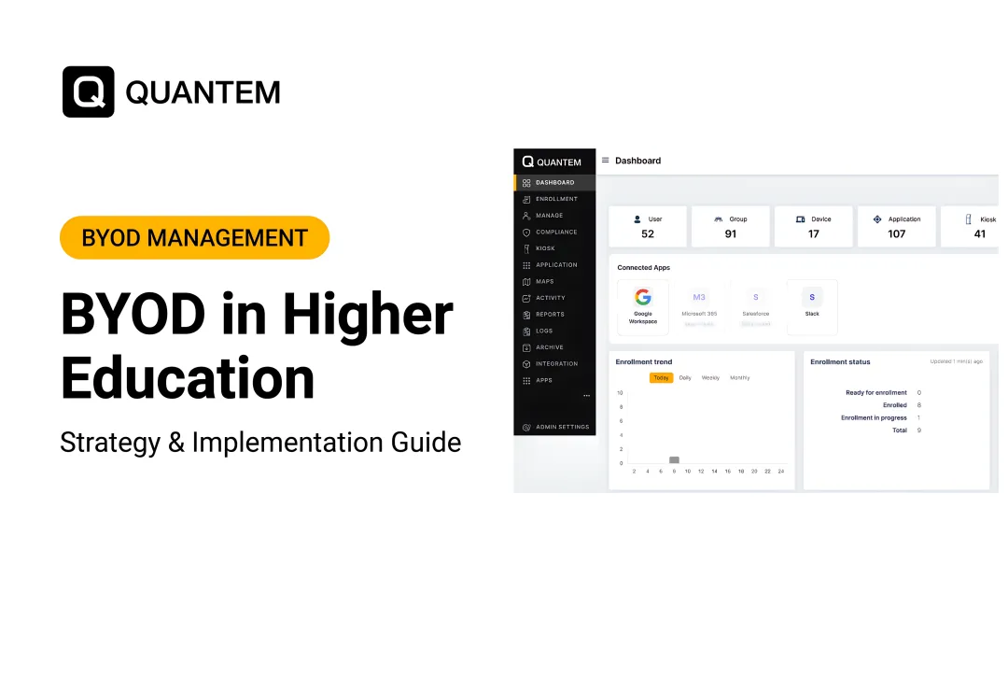Click the Device count 17
This screenshot has width=1008, height=677.
tap(813, 234)
